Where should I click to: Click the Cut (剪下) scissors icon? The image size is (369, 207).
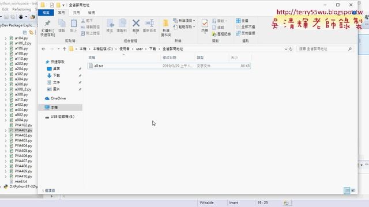click(x=83, y=21)
